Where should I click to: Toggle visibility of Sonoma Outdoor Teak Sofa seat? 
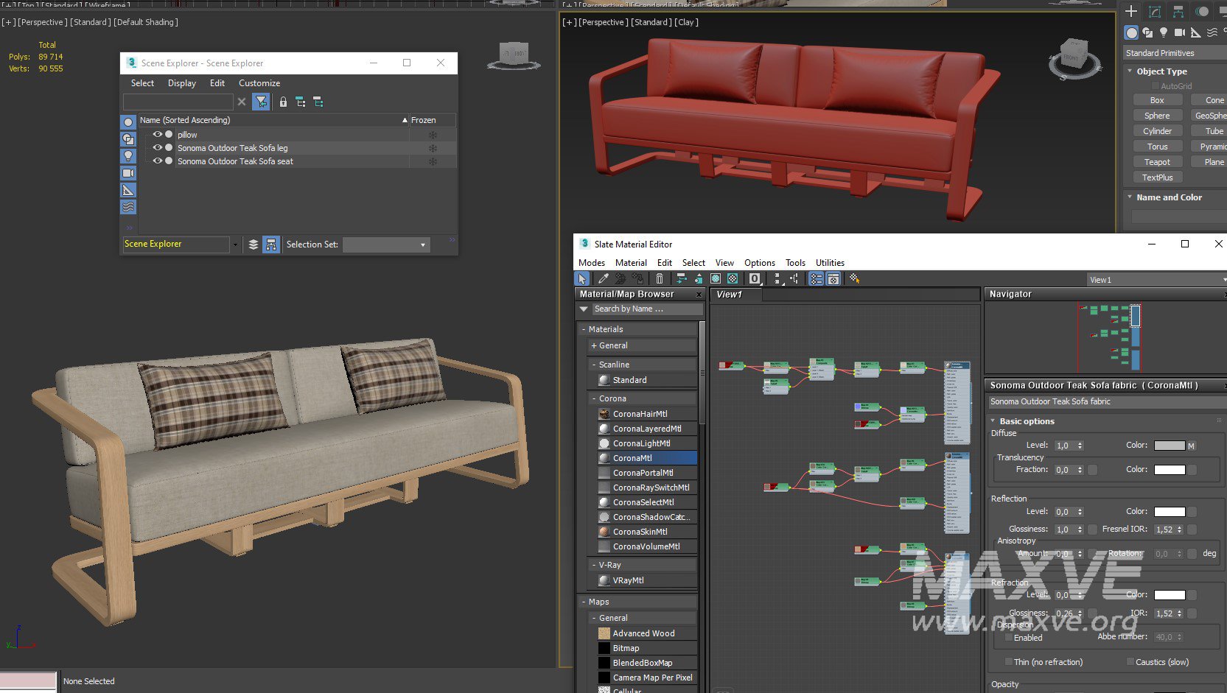tap(157, 161)
